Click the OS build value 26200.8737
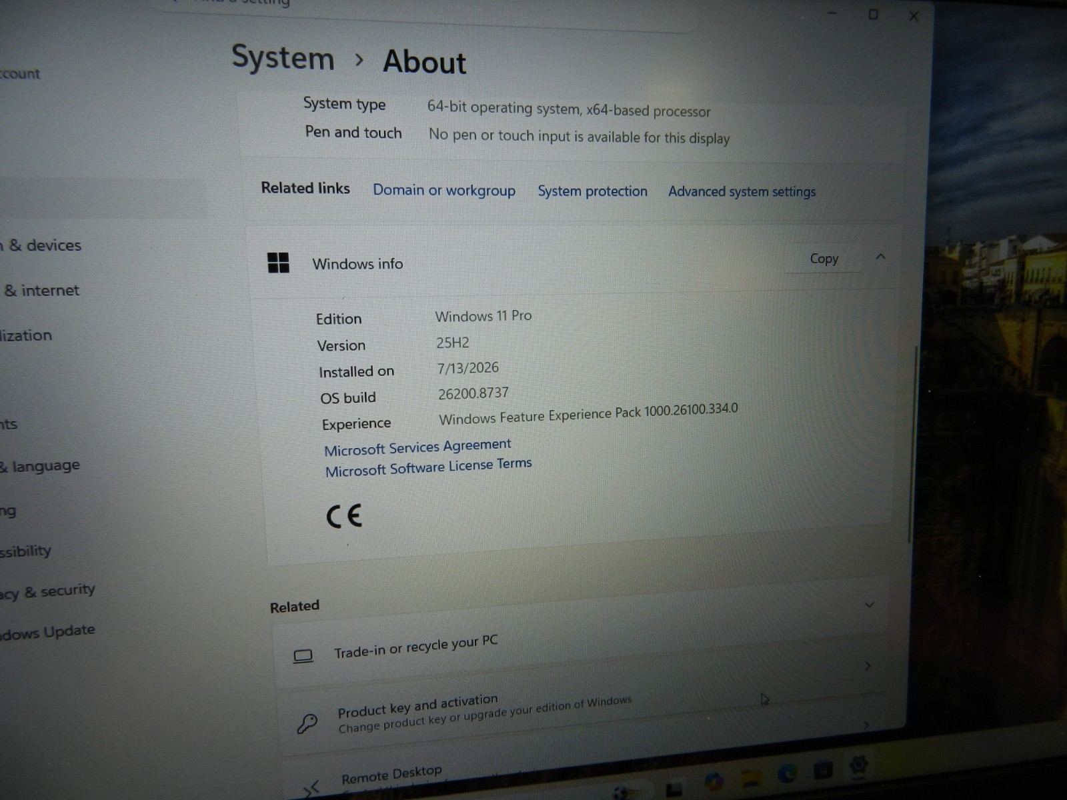Image resolution: width=1067 pixels, height=800 pixels. 473,393
